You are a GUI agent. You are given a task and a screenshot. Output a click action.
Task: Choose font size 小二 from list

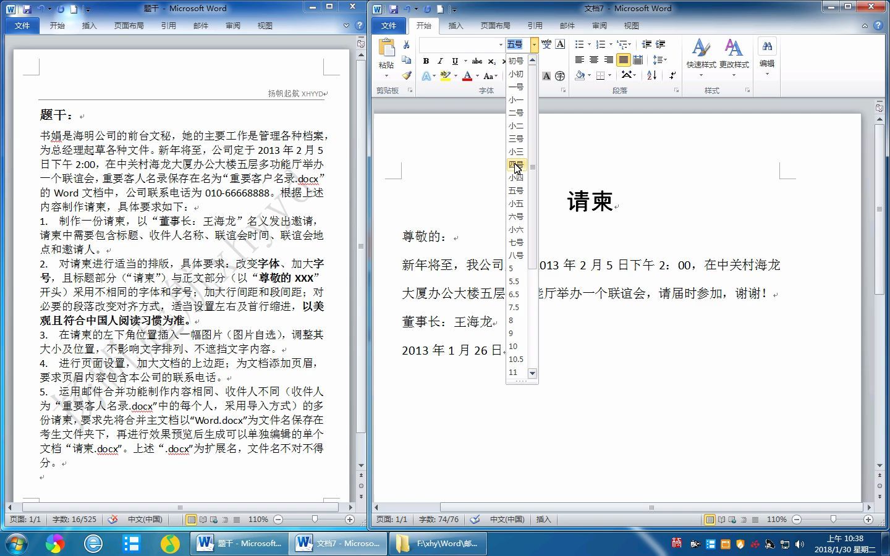coord(516,125)
